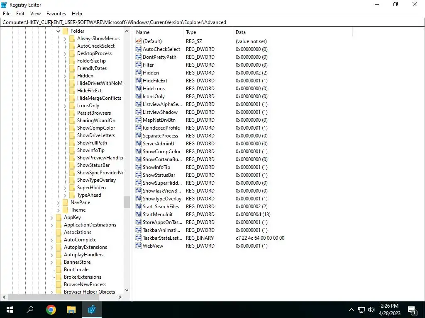Expand the NavPane key
425x318 pixels.
58,202
